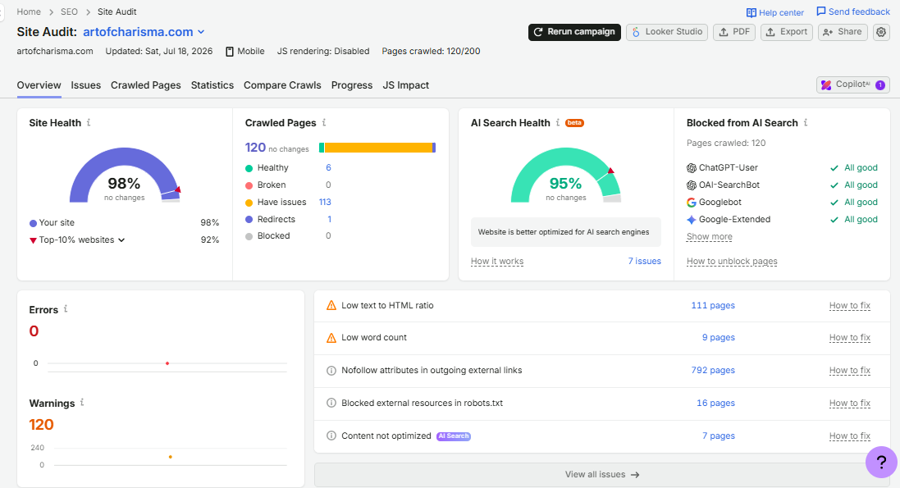Viewport: 900px width, 488px height.
Task: Open the JS Impact tab
Action: 406,85
